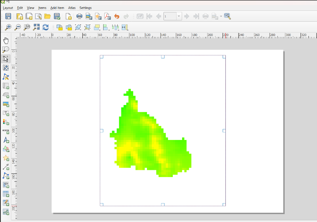This screenshot has height=222, width=317.
Task: Open the Atlas menu
Action: point(72,8)
